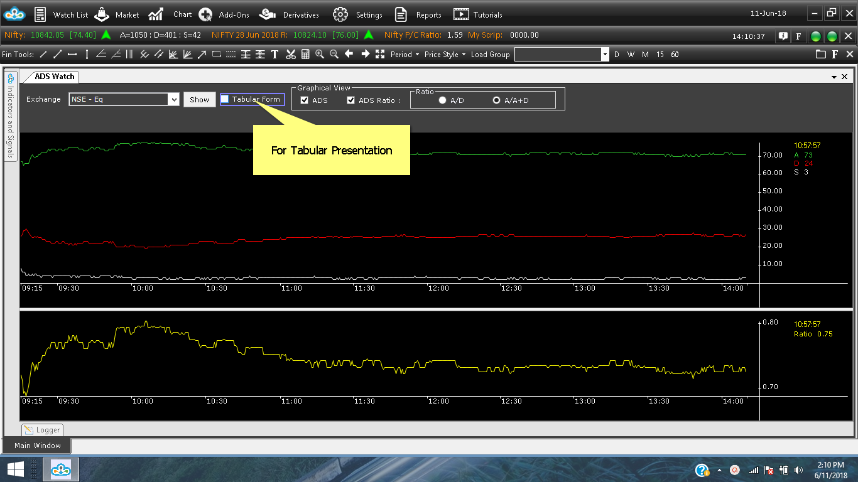This screenshot has height=482, width=858.
Task: Open the Settings menu
Action: coord(357,14)
